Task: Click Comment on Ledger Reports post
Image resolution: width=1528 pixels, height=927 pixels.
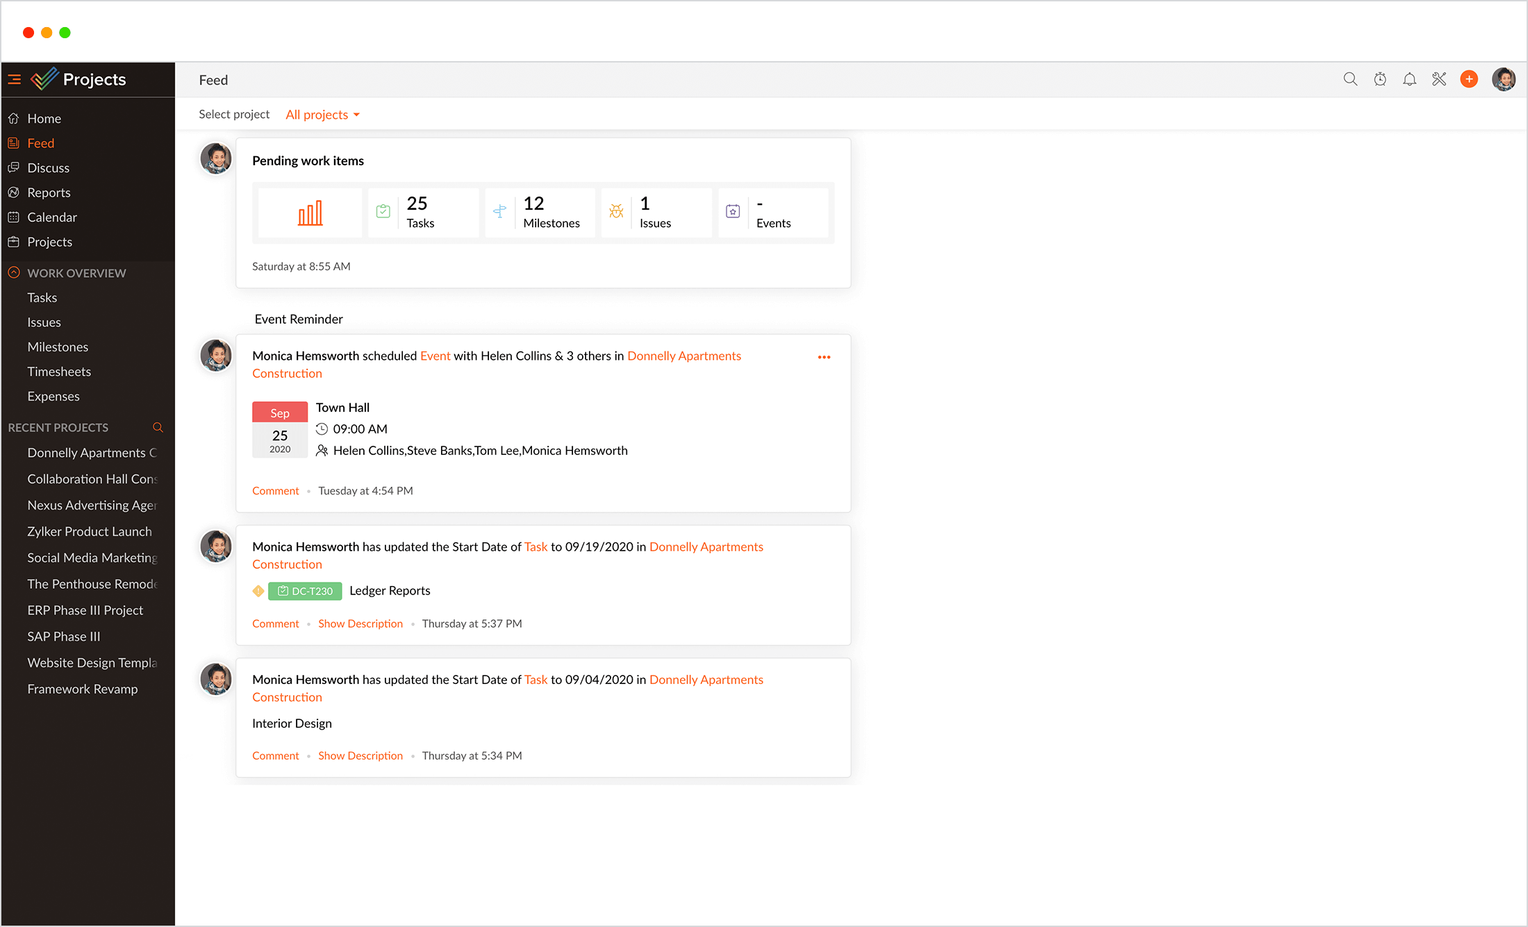Action: tap(276, 624)
